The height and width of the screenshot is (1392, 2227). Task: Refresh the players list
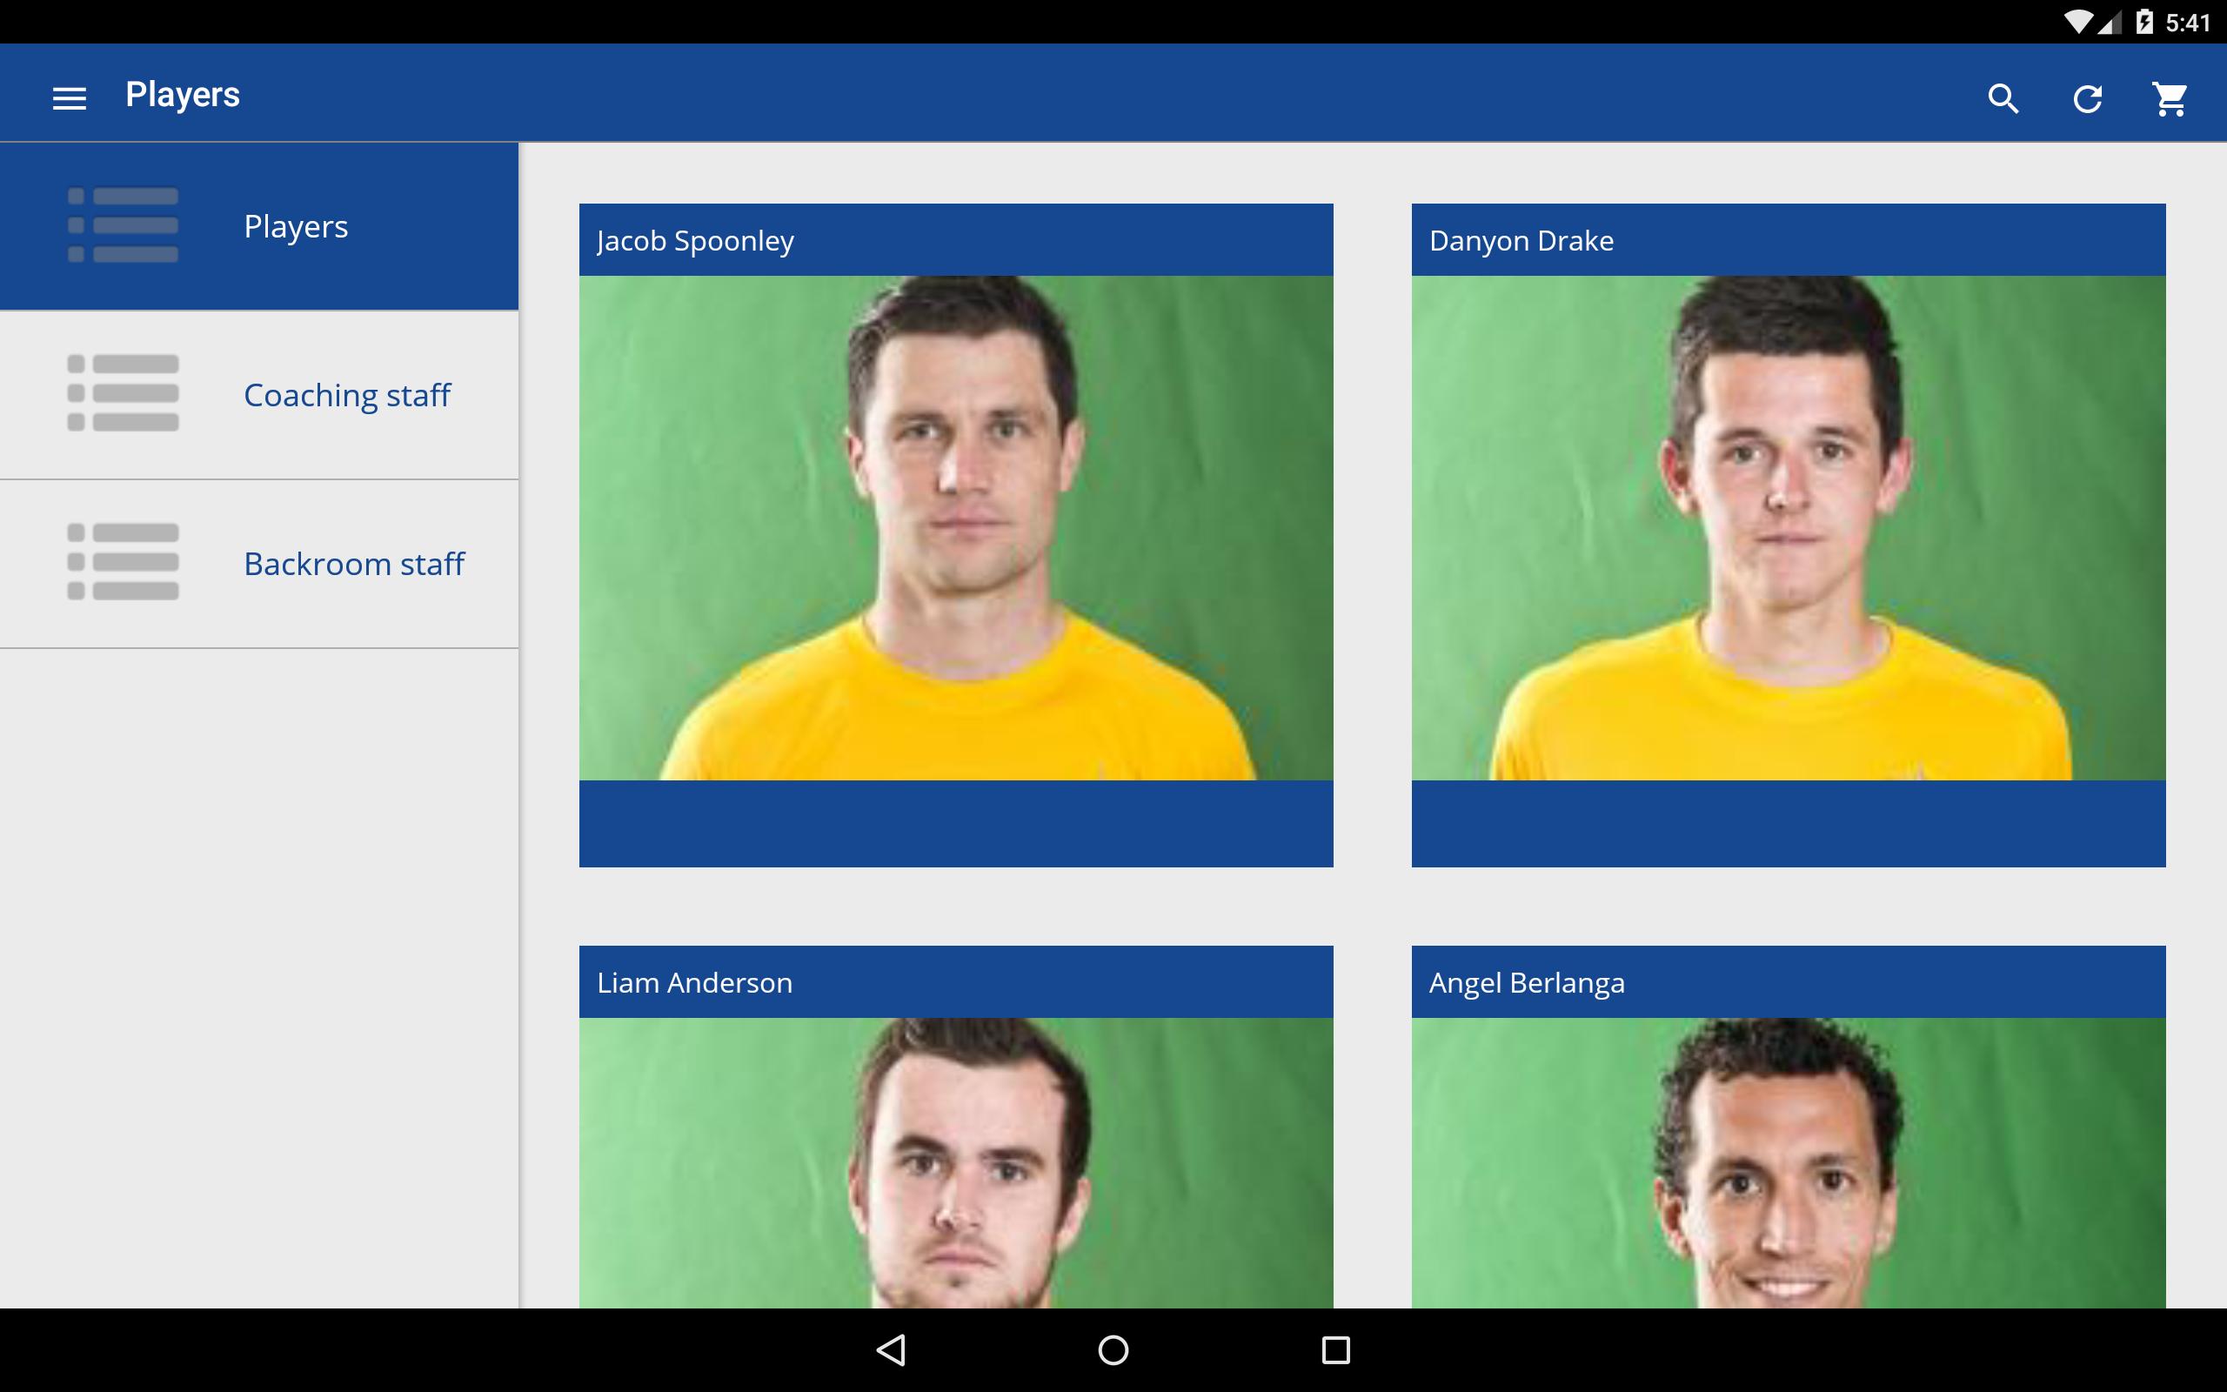2086,97
